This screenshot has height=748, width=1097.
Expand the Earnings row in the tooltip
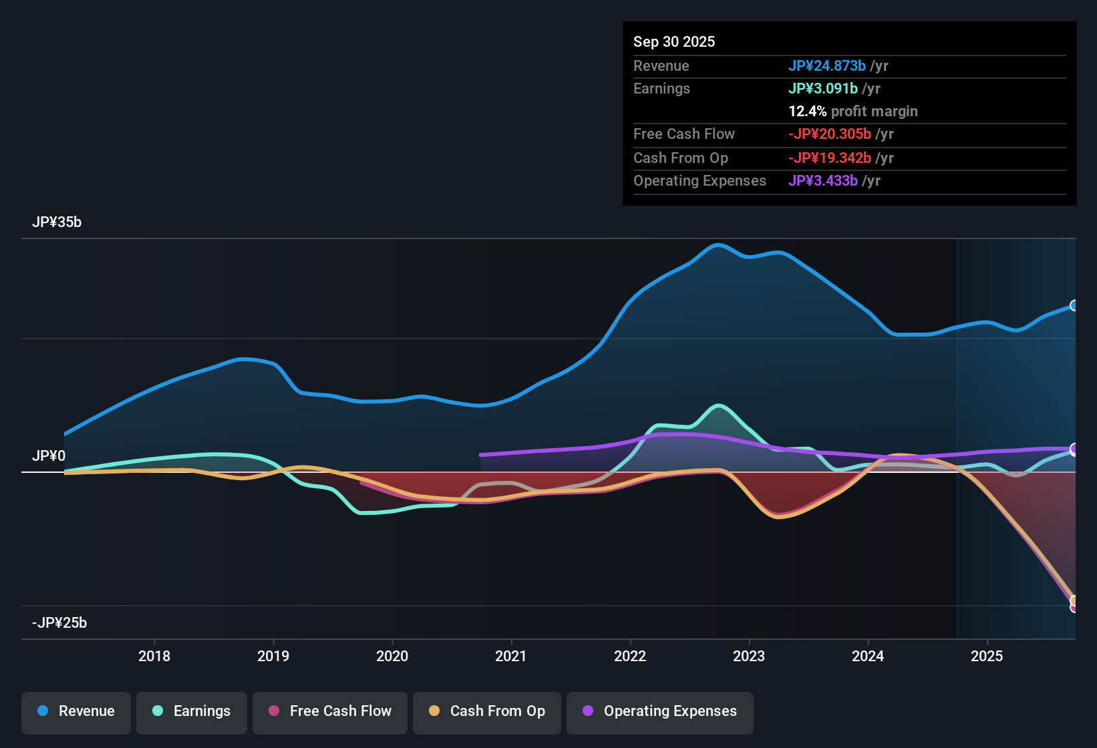tap(661, 88)
